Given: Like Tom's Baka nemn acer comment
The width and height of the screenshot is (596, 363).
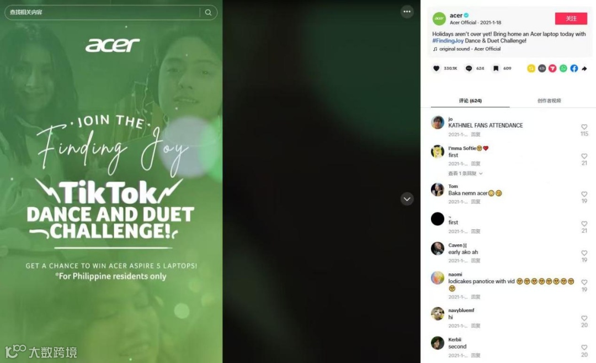Looking at the screenshot, I should coord(584,194).
